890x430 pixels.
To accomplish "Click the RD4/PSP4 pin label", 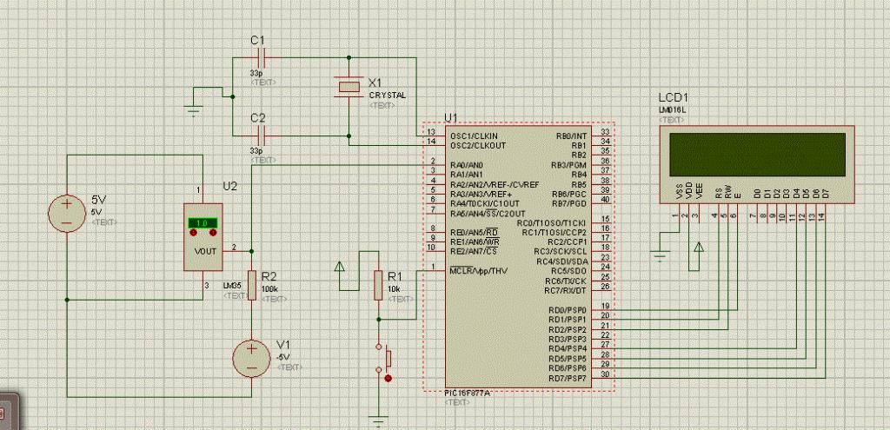I will pos(568,348).
